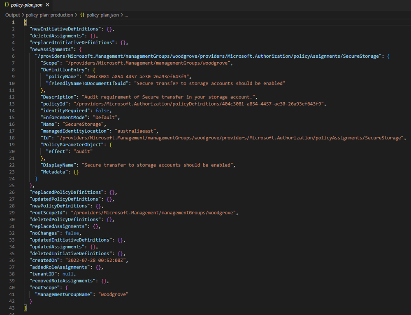Select the policy-plan.json tab
This screenshot has height=315, width=411.
26,5
